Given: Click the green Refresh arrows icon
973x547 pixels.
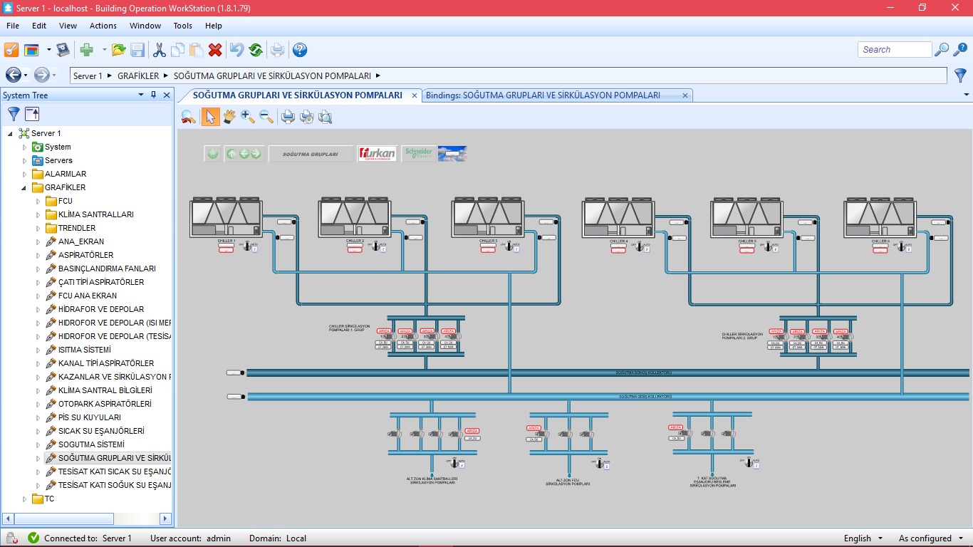Looking at the screenshot, I should click(x=256, y=50).
